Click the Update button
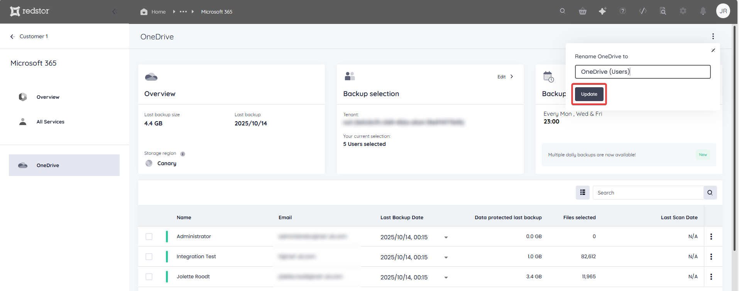 coord(589,94)
